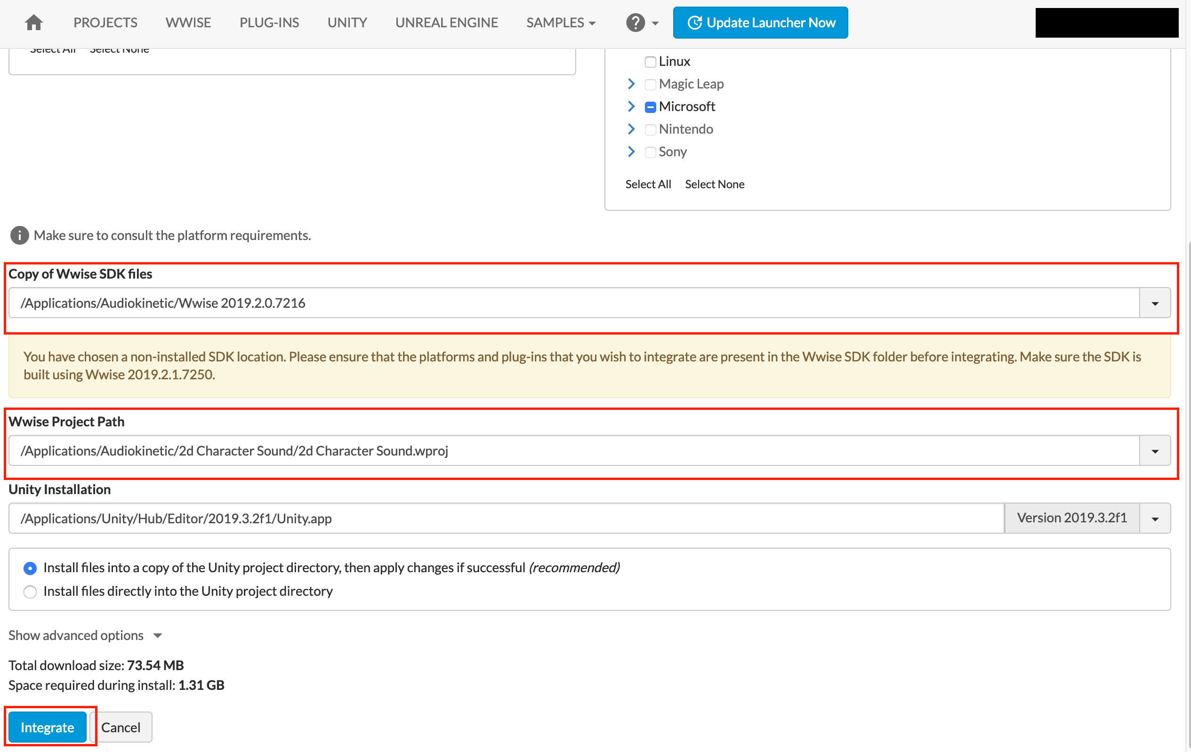Click Update Launcher Now button
Image resolution: width=1191 pixels, height=752 pixels.
pos(760,23)
